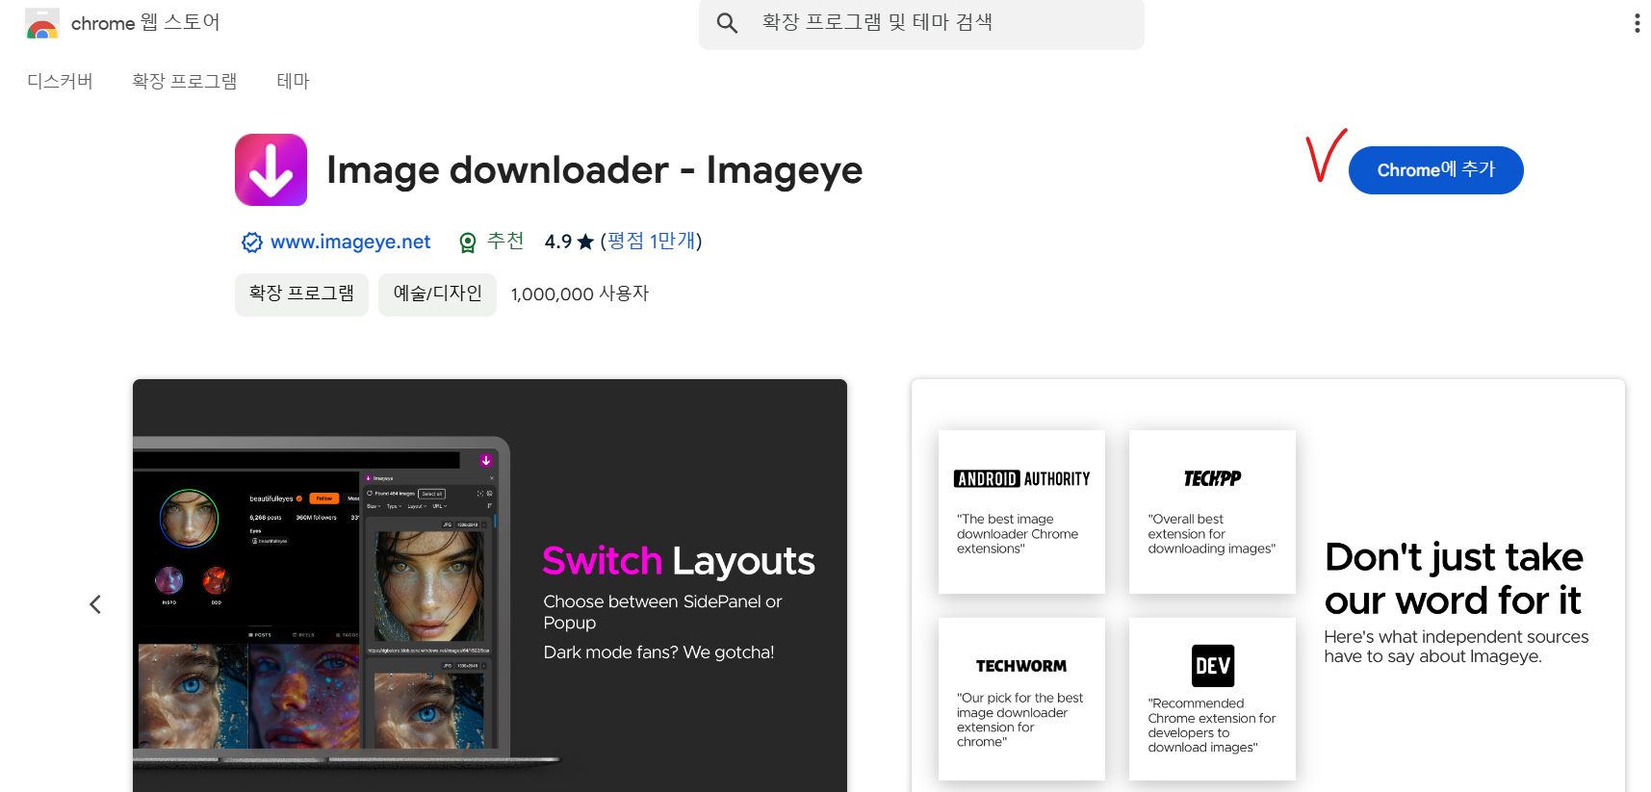Click the Image downloader - Imageye title

(x=594, y=170)
